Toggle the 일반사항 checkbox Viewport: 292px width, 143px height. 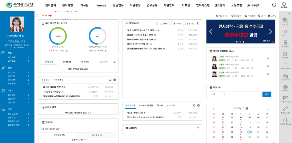tap(184, 23)
